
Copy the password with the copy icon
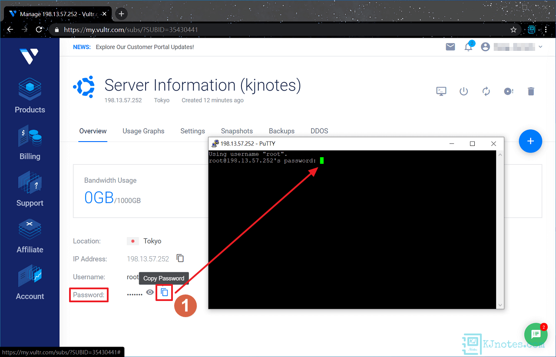164,292
